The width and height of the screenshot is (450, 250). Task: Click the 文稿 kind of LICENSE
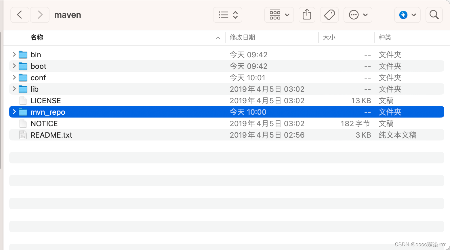point(386,100)
